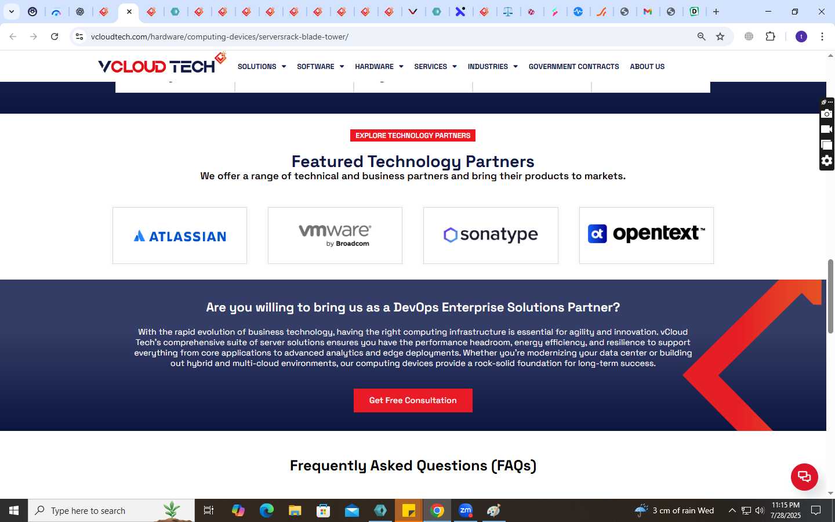Open the Atlassian partner card

click(180, 235)
